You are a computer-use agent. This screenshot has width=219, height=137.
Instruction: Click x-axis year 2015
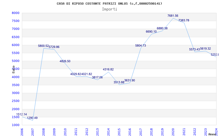point(119,132)
